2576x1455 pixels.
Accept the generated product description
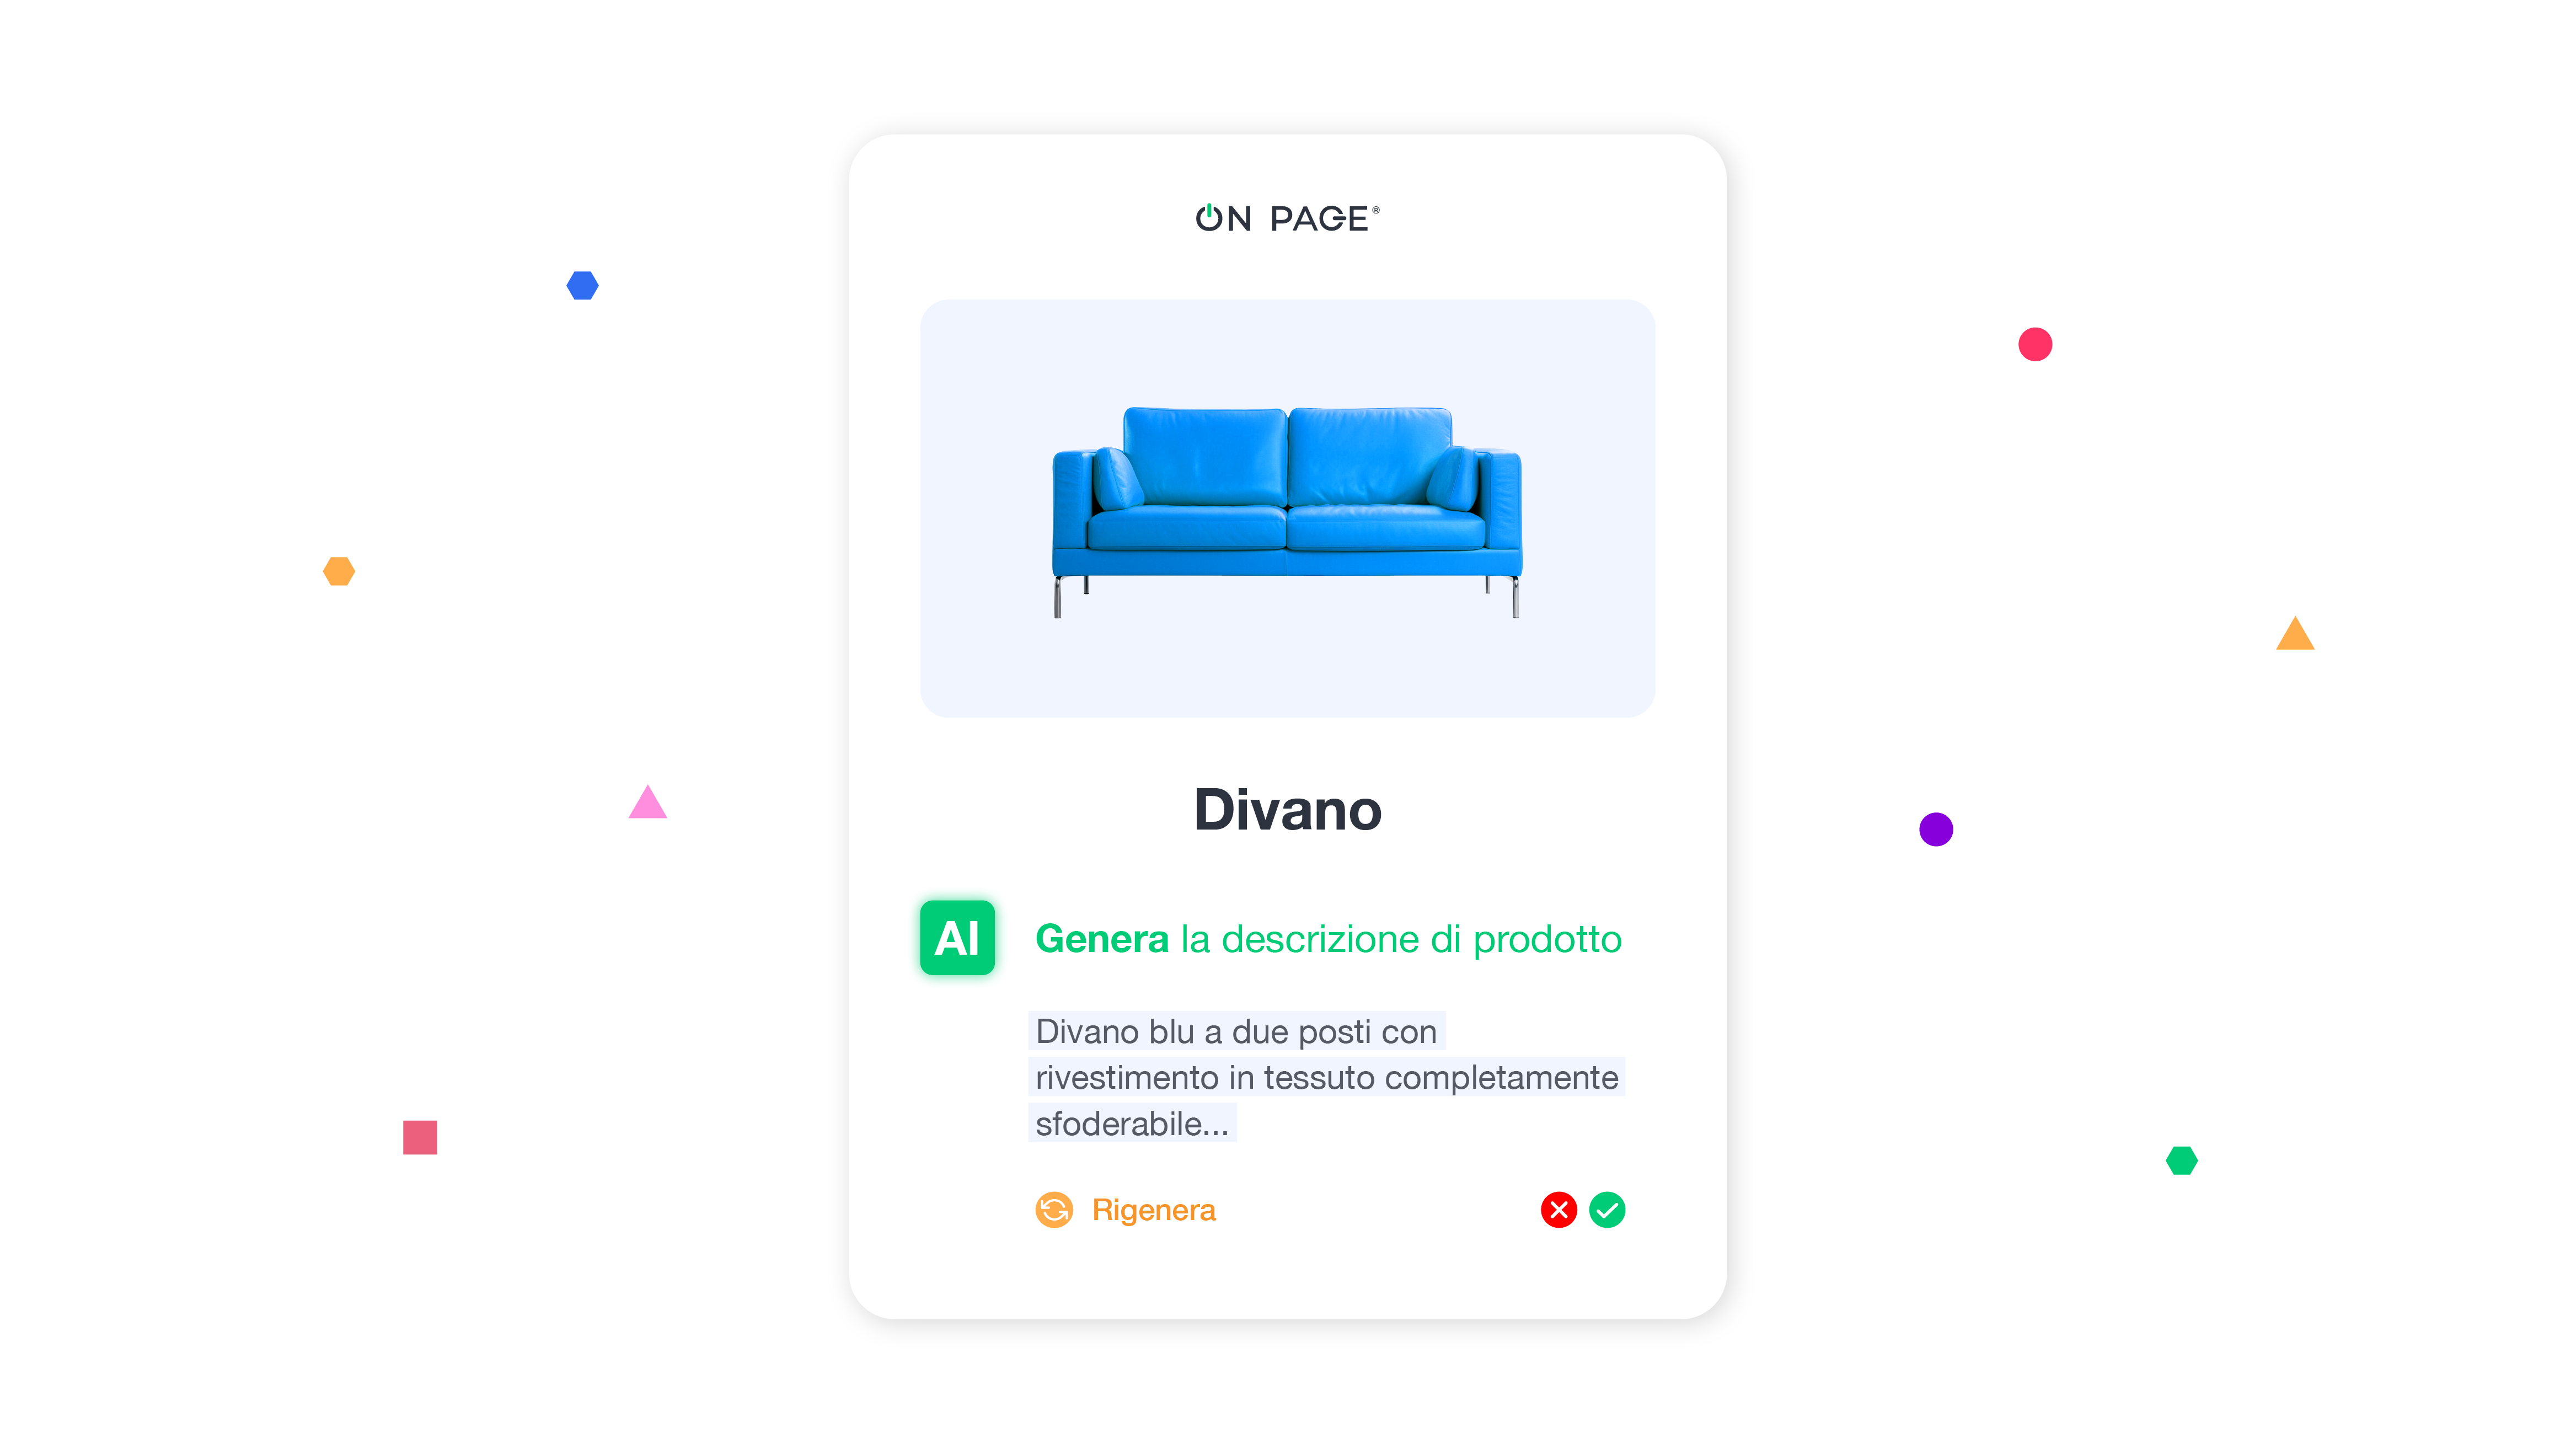[1606, 1209]
